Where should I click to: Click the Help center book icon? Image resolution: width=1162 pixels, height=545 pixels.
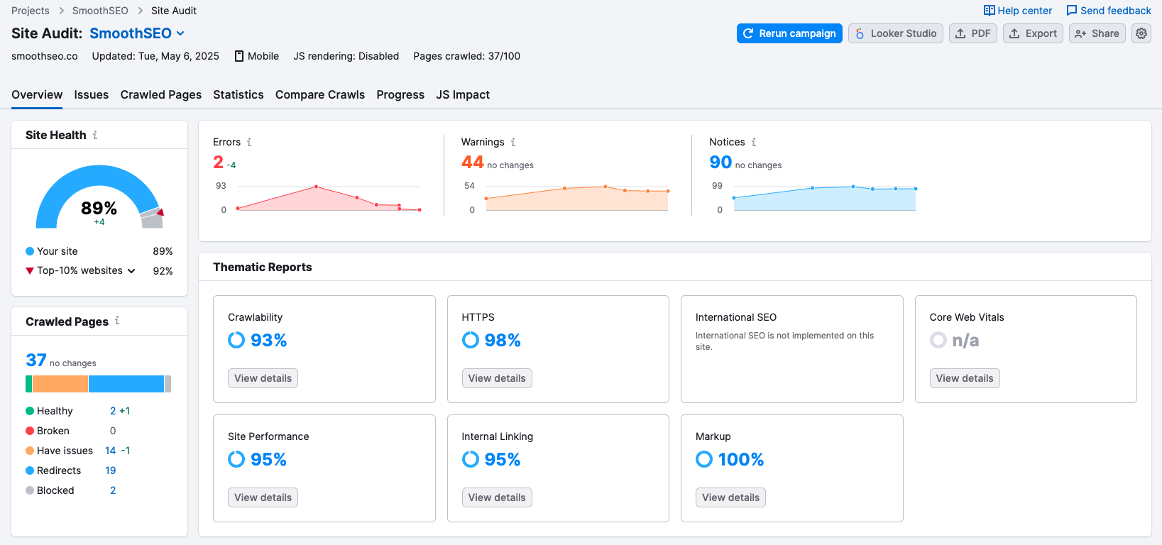pos(989,11)
